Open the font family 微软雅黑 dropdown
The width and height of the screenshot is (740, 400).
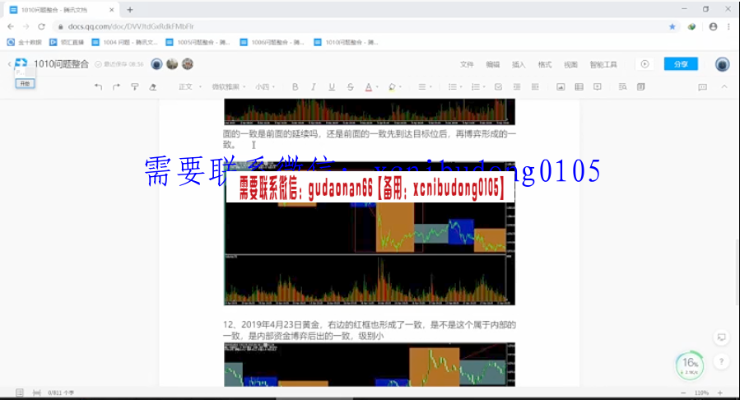[229, 86]
